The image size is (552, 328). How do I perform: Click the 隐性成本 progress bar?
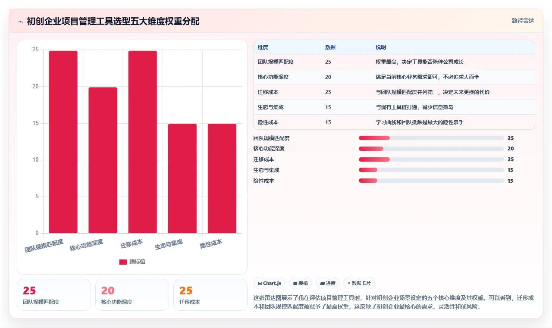(x=431, y=181)
